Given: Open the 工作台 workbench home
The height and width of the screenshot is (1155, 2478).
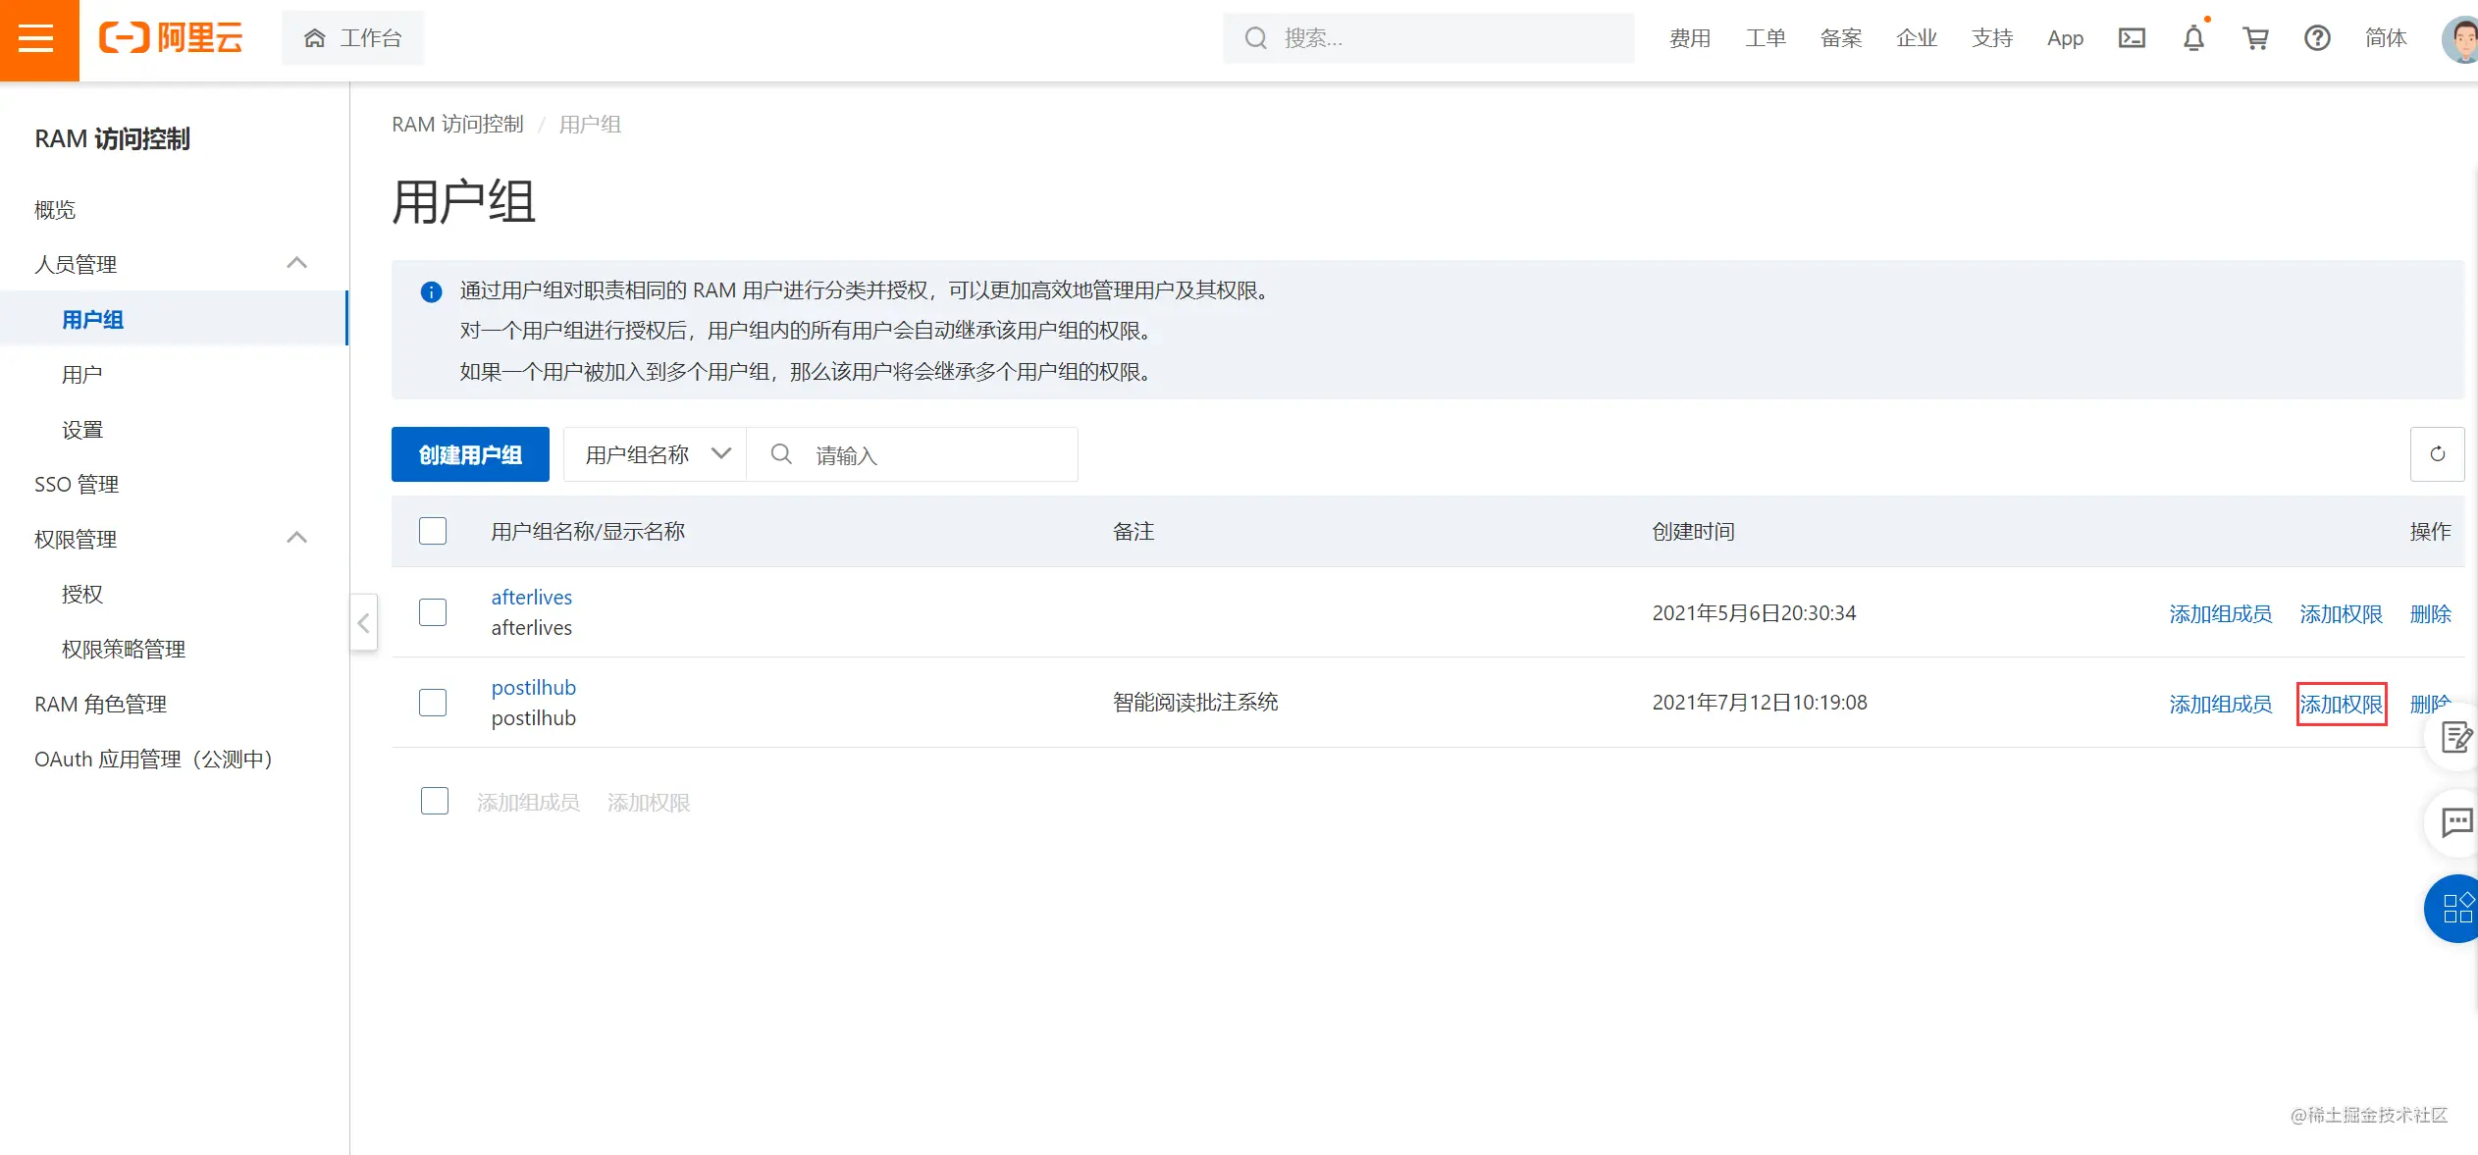Looking at the screenshot, I should point(353,38).
